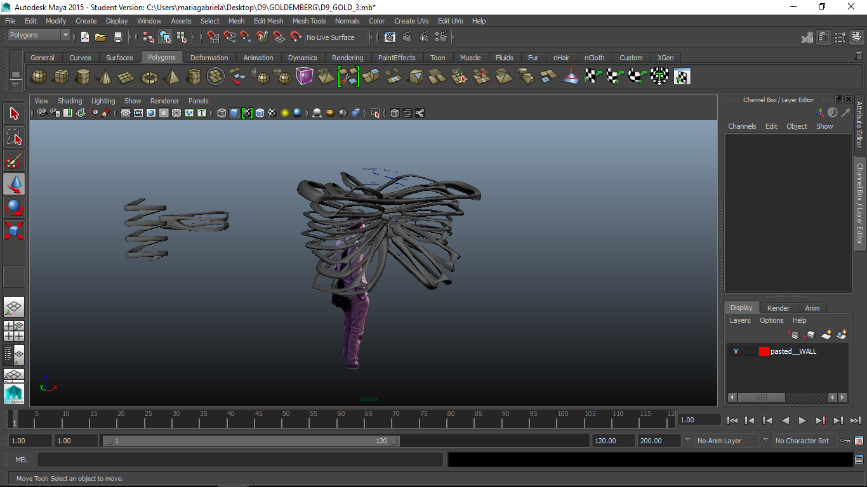Open the Polygons menu set dropdown
Viewport: 867px width, 487px height.
(38, 36)
